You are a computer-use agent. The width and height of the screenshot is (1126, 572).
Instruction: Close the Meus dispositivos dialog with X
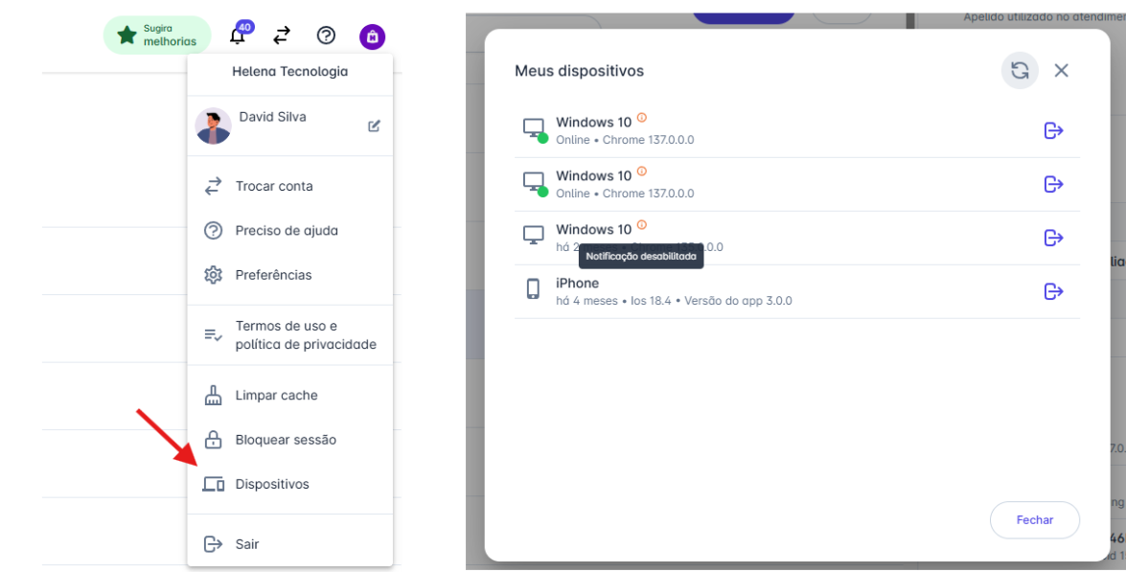pos(1061,71)
